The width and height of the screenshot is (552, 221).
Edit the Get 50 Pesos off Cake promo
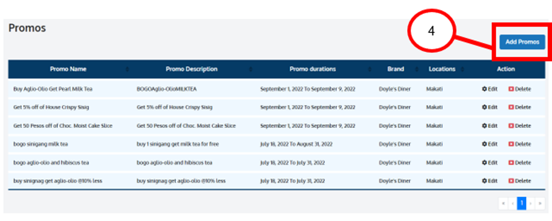489,126
